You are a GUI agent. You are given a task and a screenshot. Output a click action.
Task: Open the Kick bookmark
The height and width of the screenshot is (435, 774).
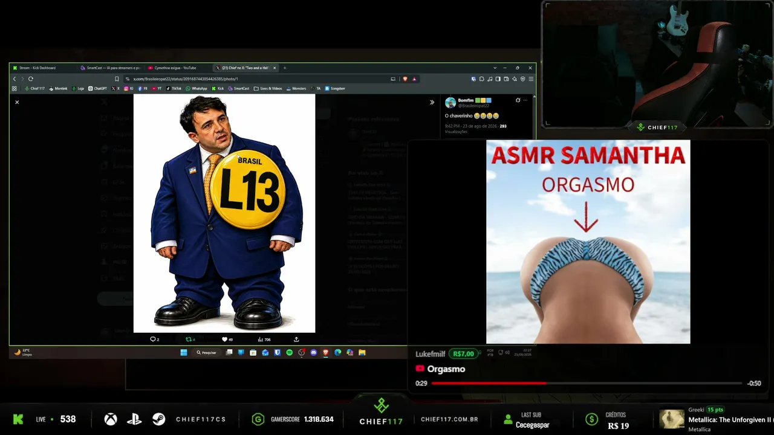(218, 88)
